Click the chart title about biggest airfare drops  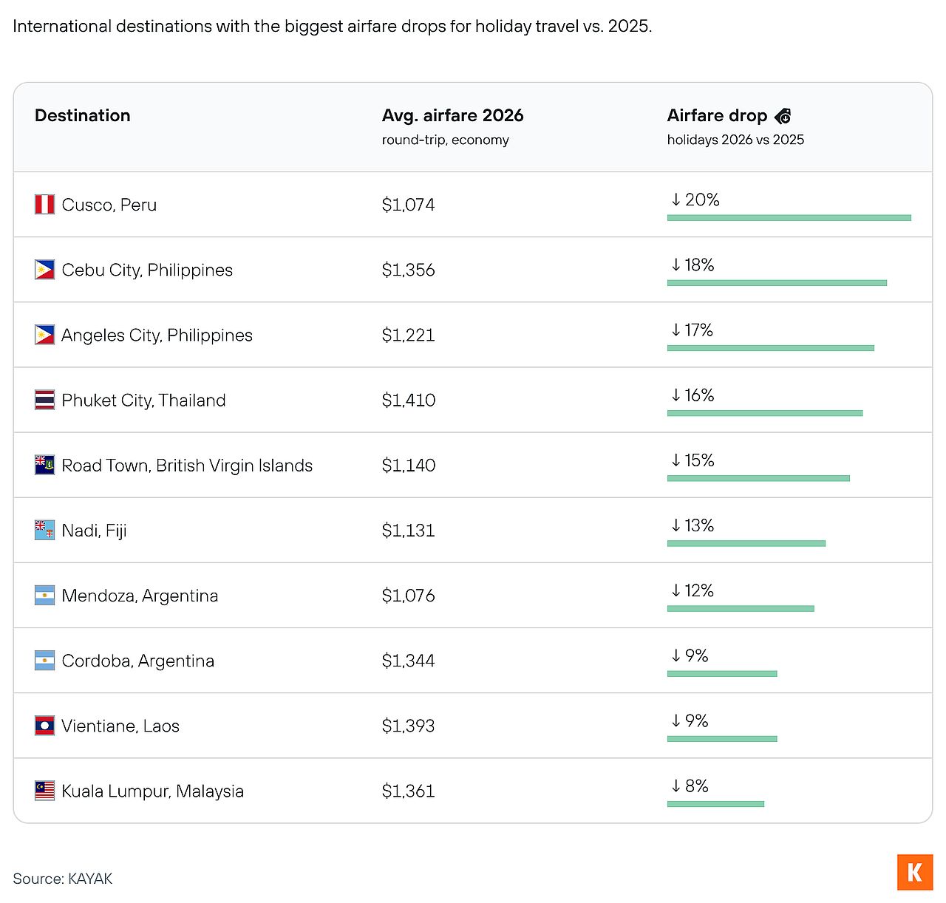pyautogui.click(x=333, y=26)
